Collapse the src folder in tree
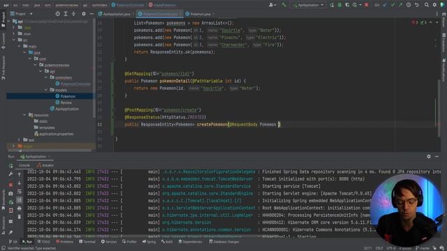Image resolution: width=447 pixels, height=251 pixels. click(14, 40)
